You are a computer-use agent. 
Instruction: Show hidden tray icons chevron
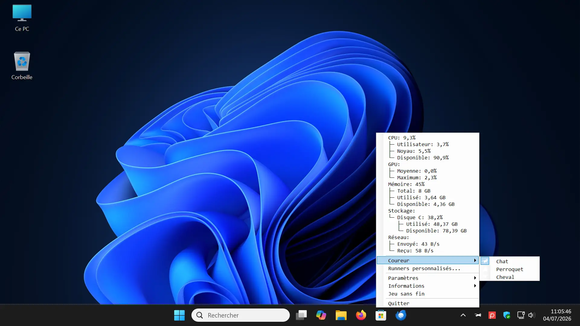point(463,315)
